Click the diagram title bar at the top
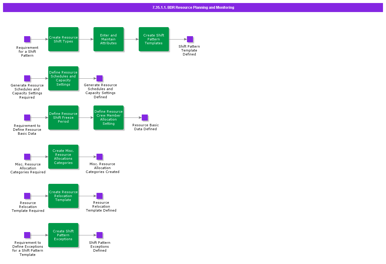This screenshot has width=386, height=264. [x=193, y=8]
